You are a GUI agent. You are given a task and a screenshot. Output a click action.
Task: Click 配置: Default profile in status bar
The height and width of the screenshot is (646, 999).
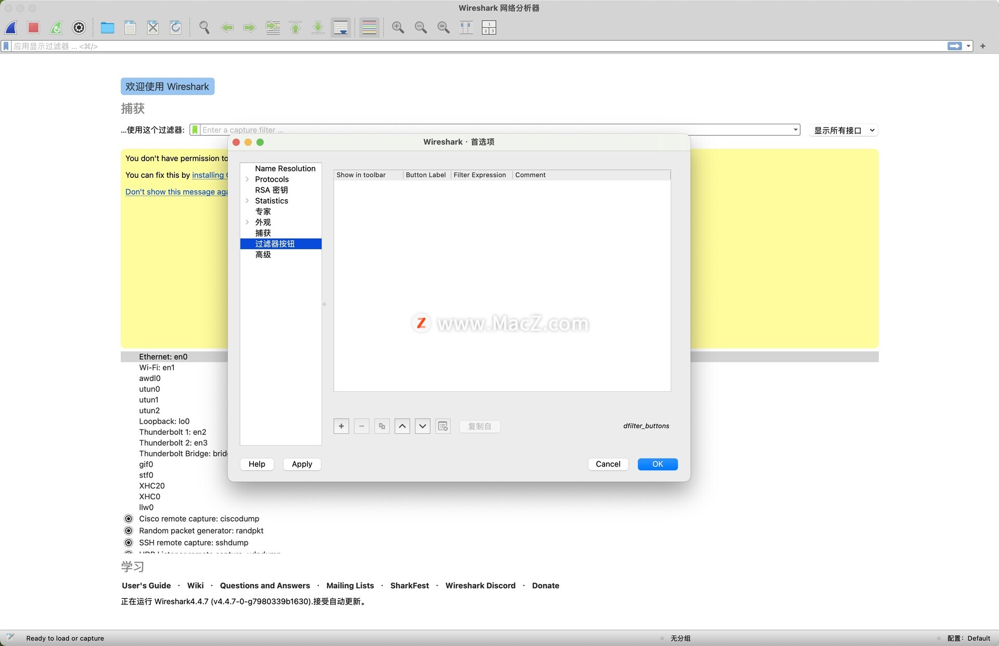pos(969,638)
